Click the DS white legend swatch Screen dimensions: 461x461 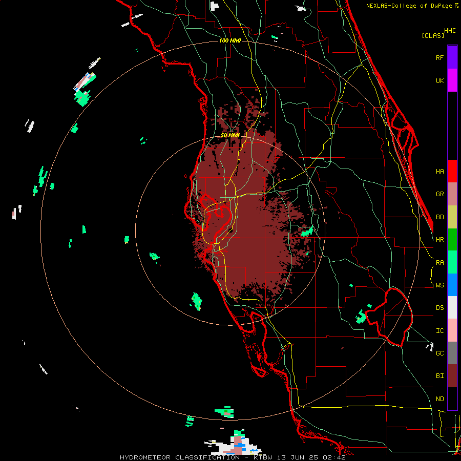coord(452,307)
